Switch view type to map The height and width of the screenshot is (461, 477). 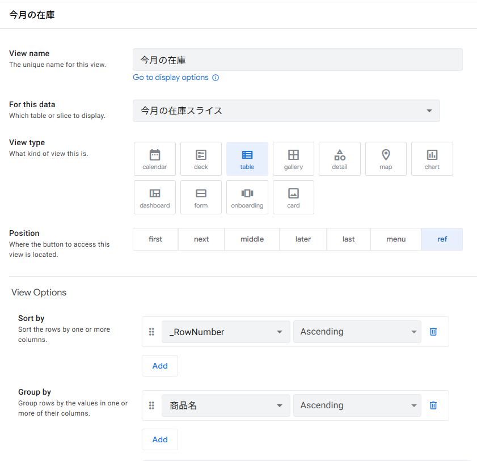coord(386,159)
